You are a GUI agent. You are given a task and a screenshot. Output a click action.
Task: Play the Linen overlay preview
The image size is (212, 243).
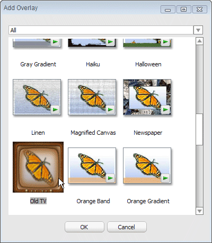tap(55, 110)
